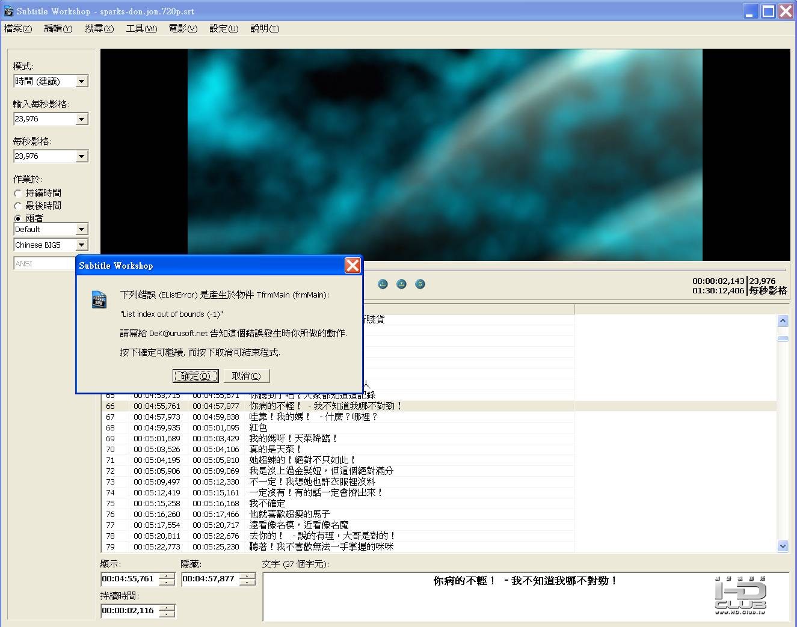Screen dimensions: 797x627
Task: Click the subtitle list scrollbar thumb
Action: click(783, 338)
